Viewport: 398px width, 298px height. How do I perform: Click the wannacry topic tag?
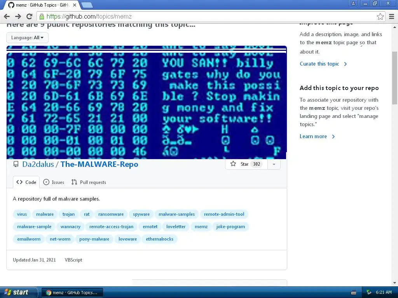click(70, 227)
